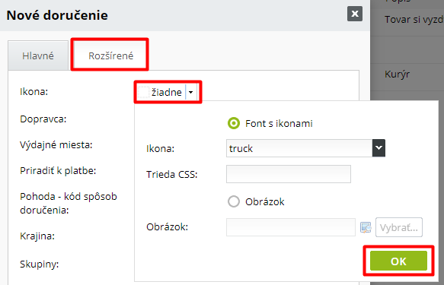This screenshot has height=285, width=444.
Task: Click the truck icon name field
Action: point(299,148)
